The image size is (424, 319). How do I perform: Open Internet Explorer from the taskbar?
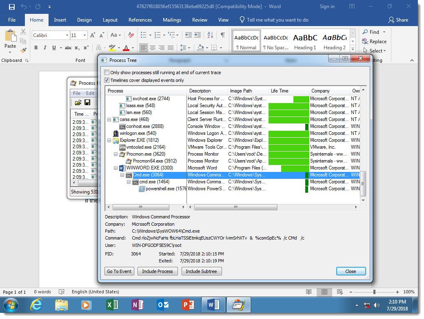click(36, 305)
